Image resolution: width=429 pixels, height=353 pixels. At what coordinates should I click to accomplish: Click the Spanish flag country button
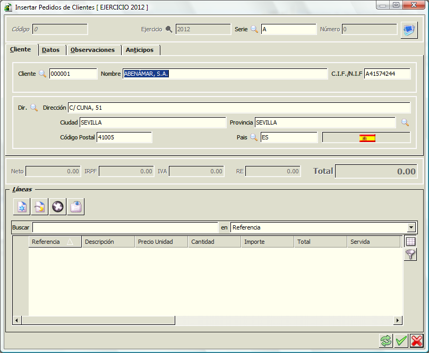coord(366,137)
